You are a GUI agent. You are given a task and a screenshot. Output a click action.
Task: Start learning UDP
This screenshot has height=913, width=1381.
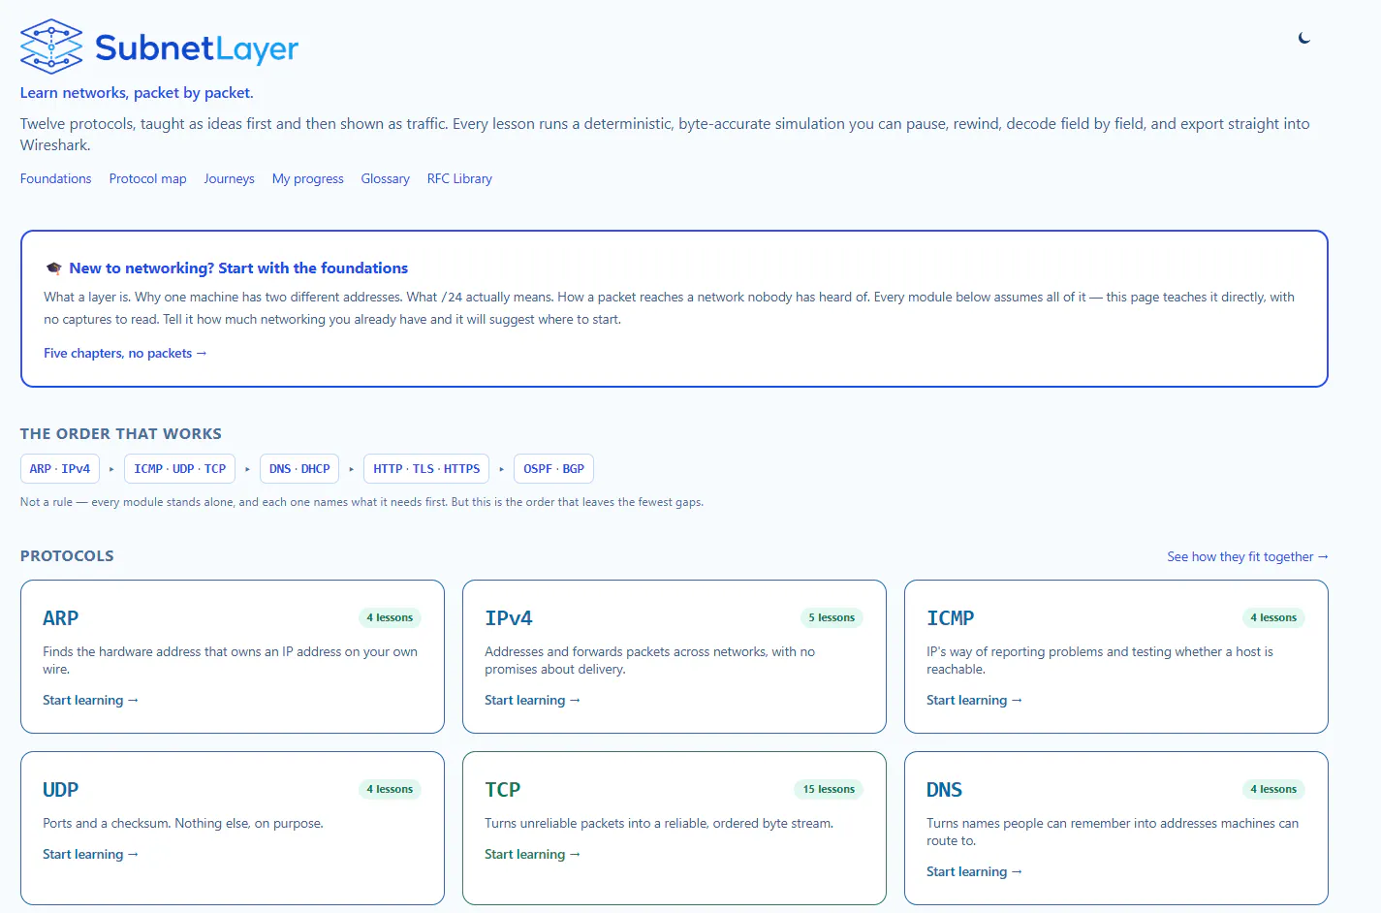click(90, 854)
